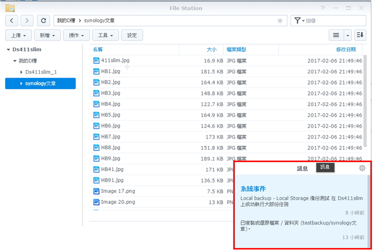Click the 173 KB size cell
Viewport: 373px width, 251px height.
214,137
